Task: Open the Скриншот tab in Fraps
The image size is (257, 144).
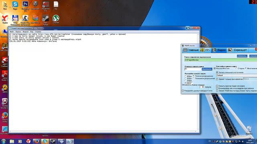Action: 237,50
